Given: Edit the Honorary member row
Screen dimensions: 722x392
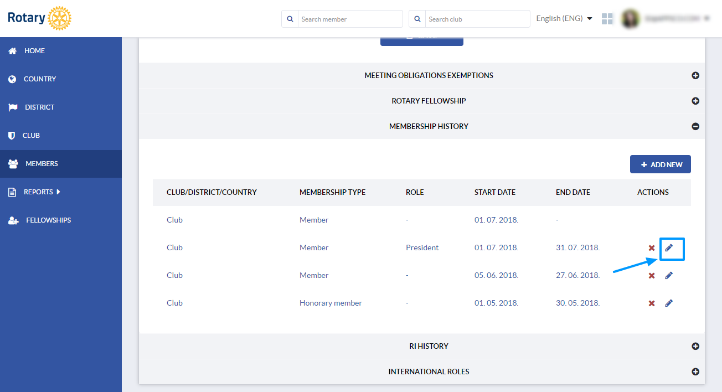Looking at the screenshot, I should click(x=669, y=303).
